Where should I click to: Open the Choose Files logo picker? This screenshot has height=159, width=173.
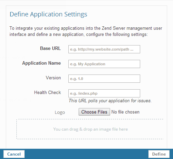94,112
